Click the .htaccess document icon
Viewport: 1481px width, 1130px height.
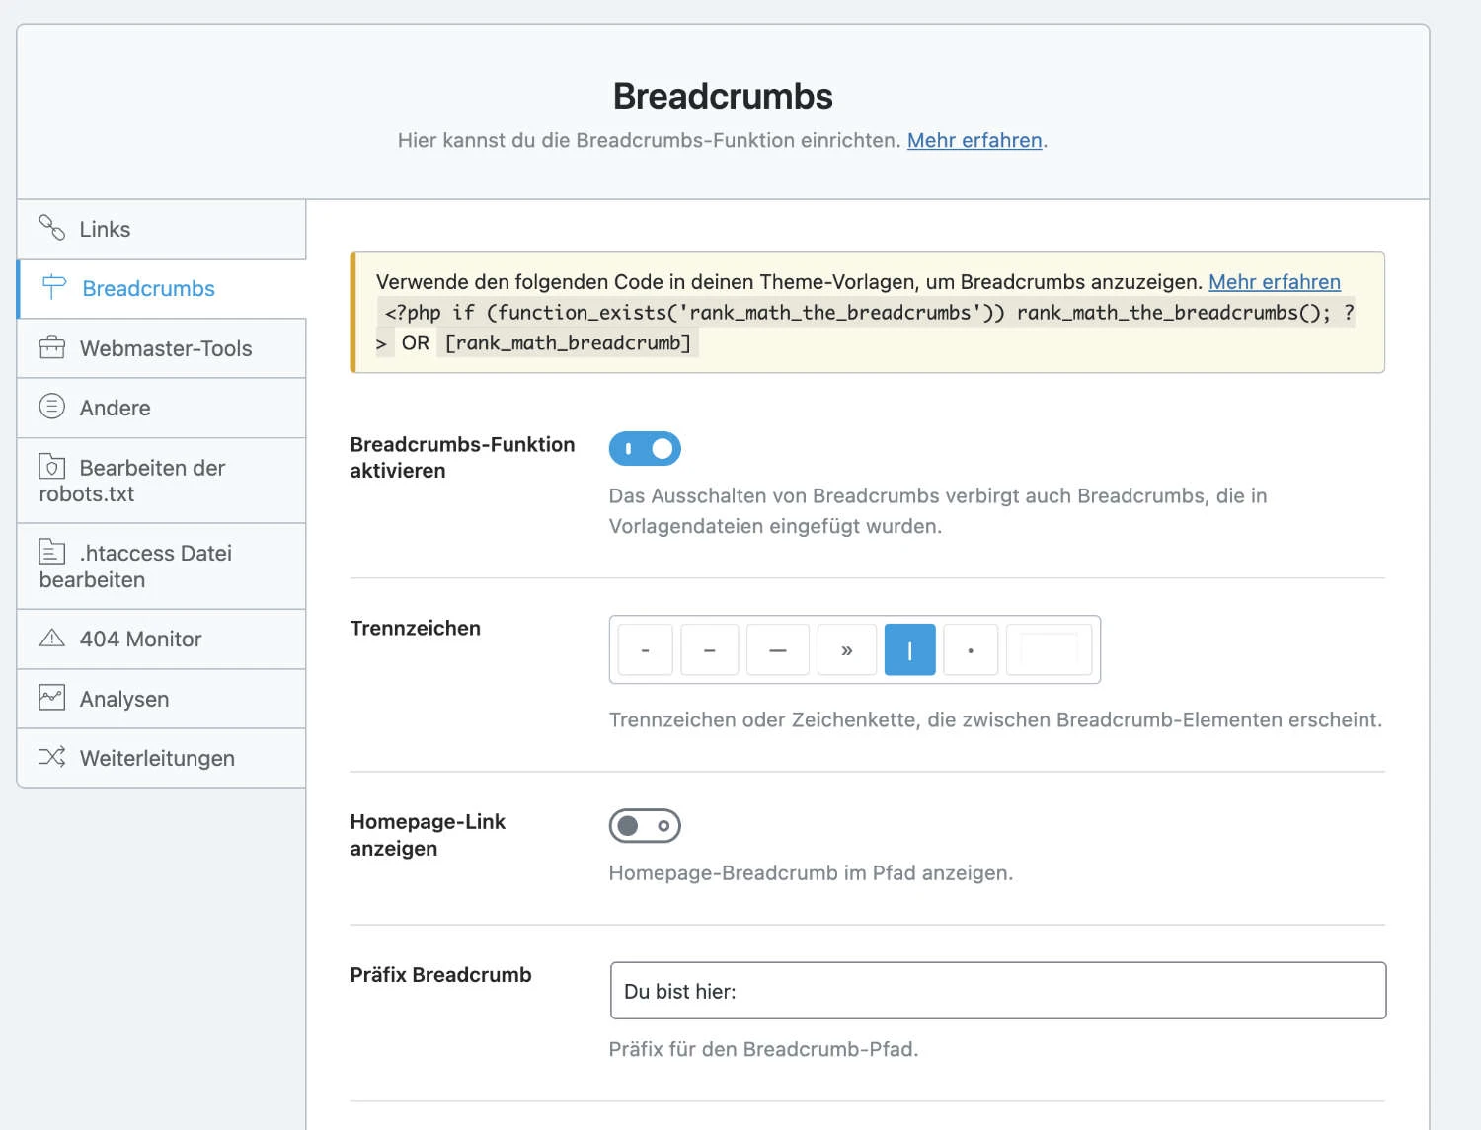(51, 552)
